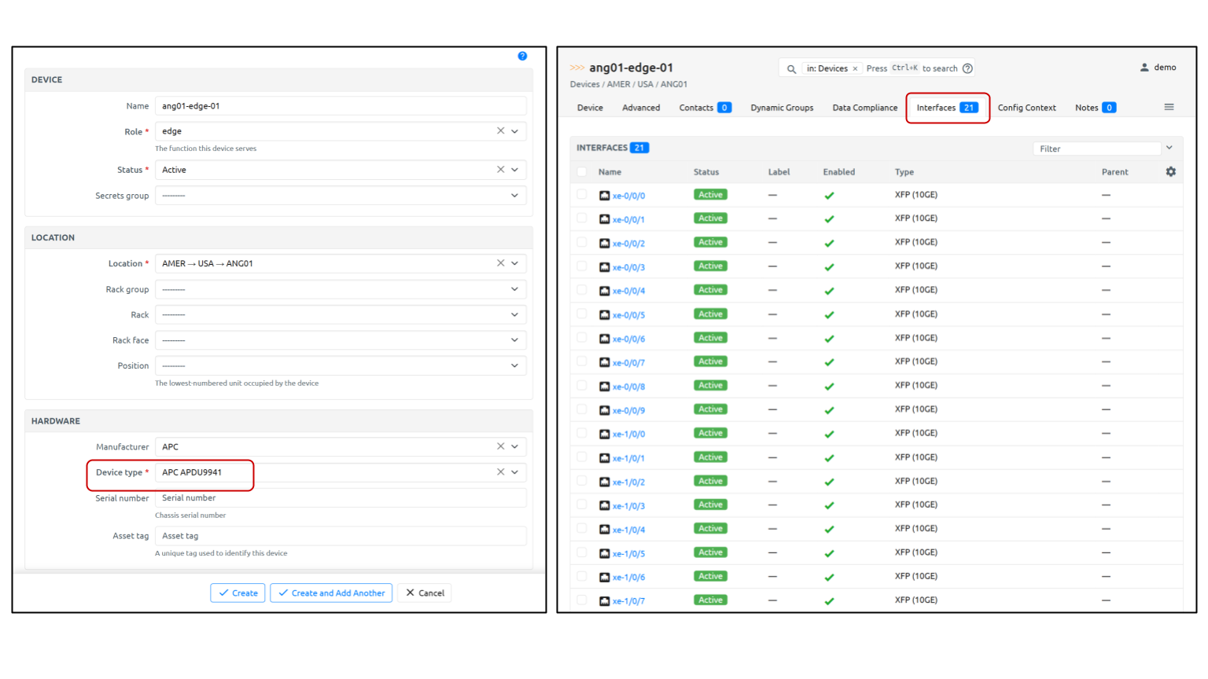Open the hamburger menu beside Notes tab
The image size is (1208, 679).
point(1169,108)
